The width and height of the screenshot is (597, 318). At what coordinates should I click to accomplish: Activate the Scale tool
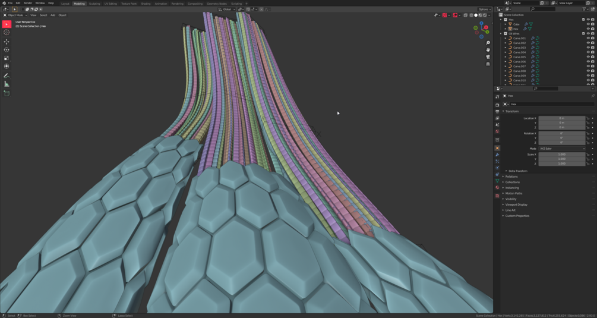tap(7, 58)
